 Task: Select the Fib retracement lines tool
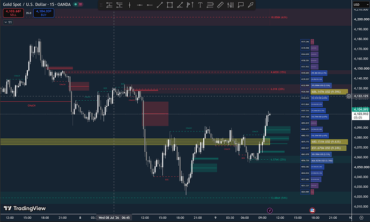pos(210,5)
